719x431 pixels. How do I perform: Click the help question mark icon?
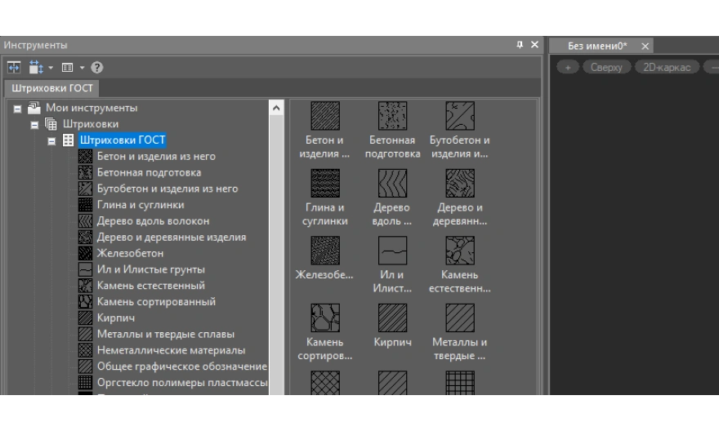coord(97,68)
